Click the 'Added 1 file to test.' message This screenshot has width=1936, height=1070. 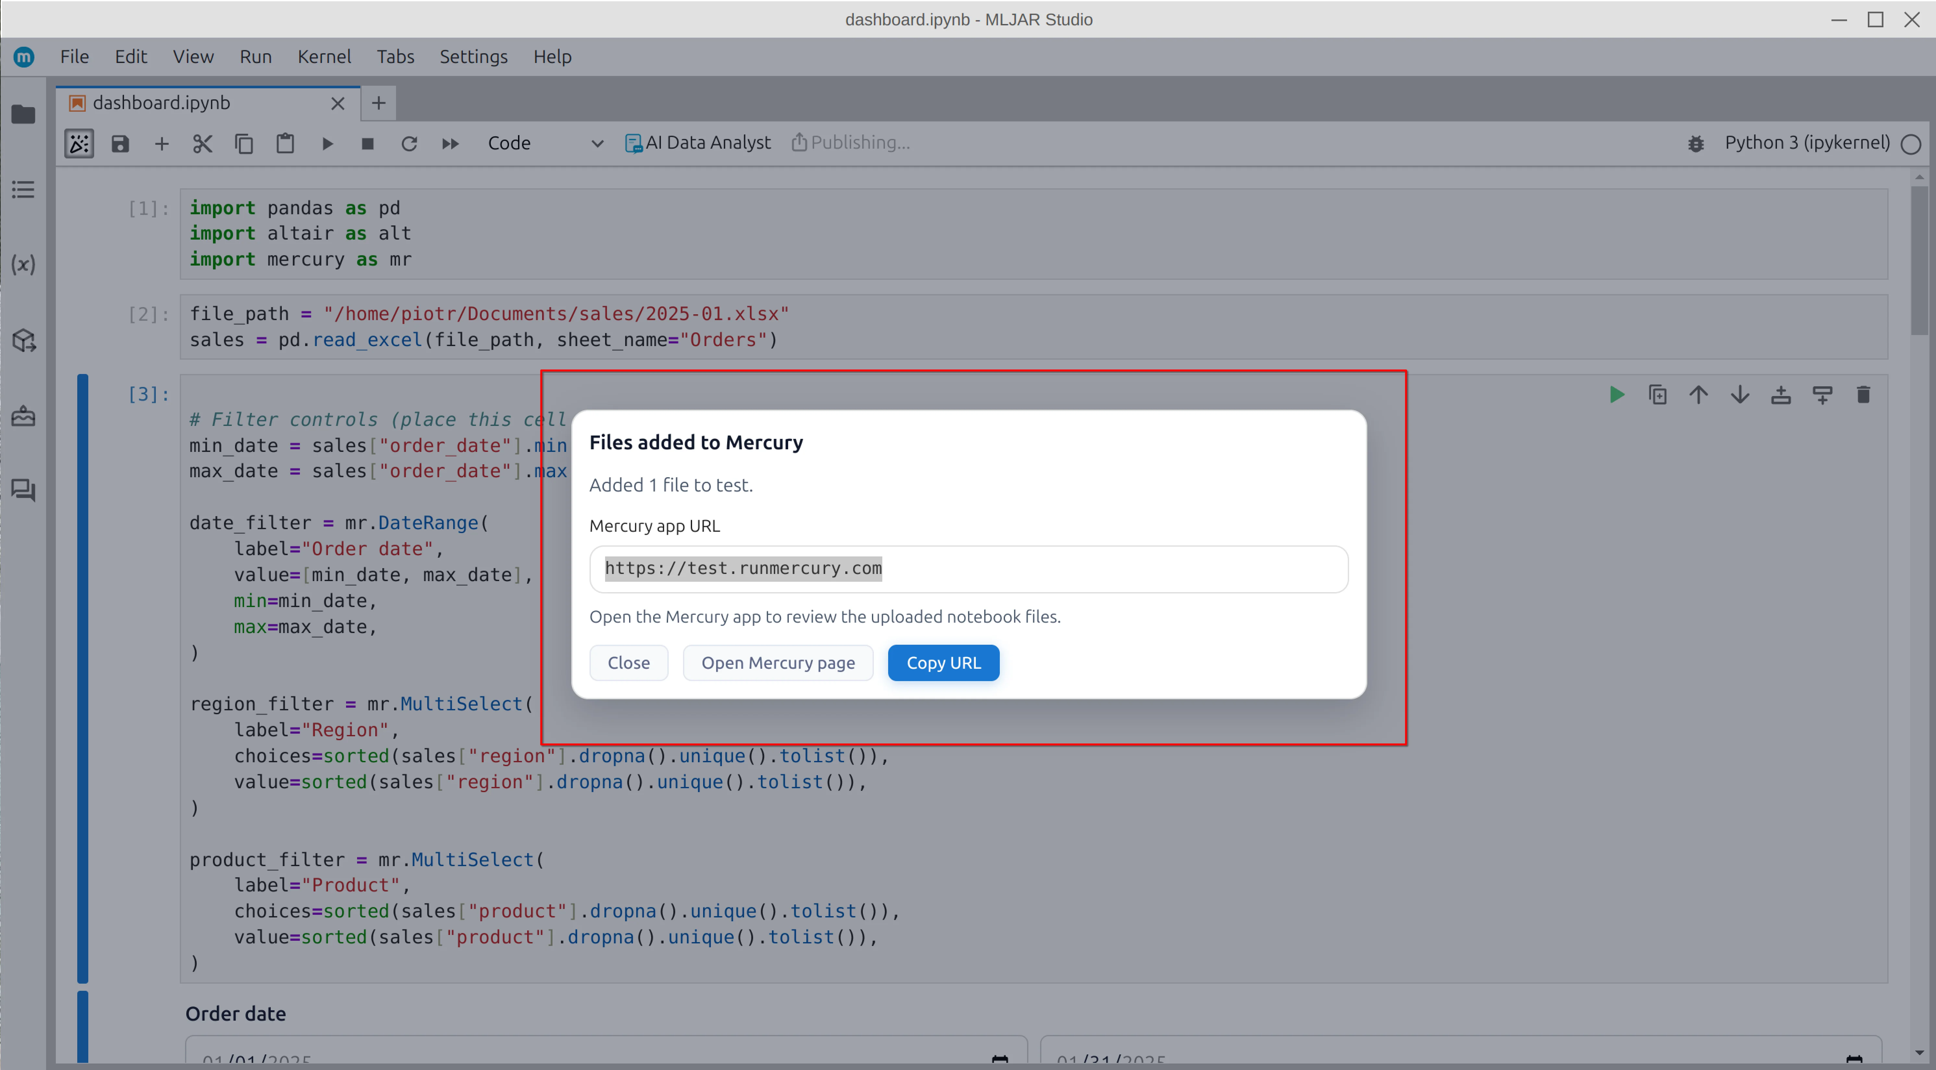(x=670, y=485)
